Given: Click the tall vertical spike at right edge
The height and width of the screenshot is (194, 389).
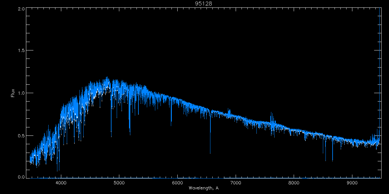Looking at the screenshot, I should click(380, 65).
